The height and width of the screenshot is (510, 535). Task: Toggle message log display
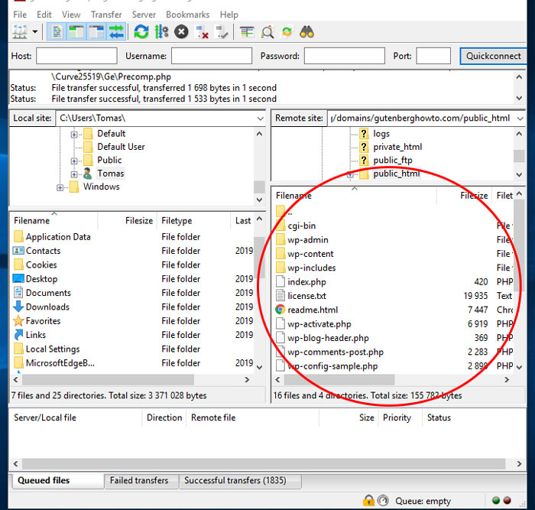point(57,32)
